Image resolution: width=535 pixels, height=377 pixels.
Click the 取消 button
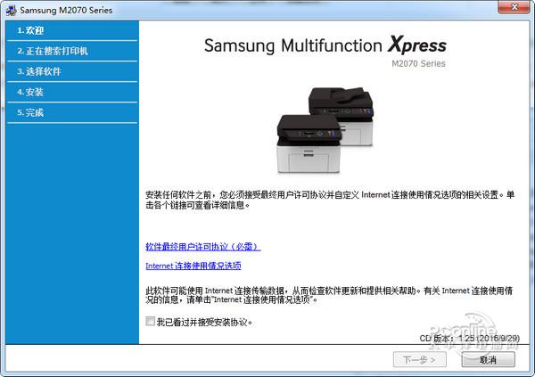point(488,359)
